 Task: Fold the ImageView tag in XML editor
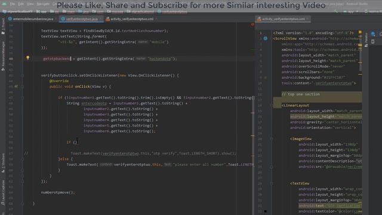pos(272,139)
